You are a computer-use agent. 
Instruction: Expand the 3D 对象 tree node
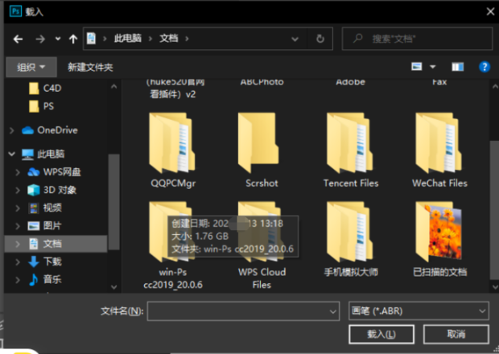(x=18, y=190)
